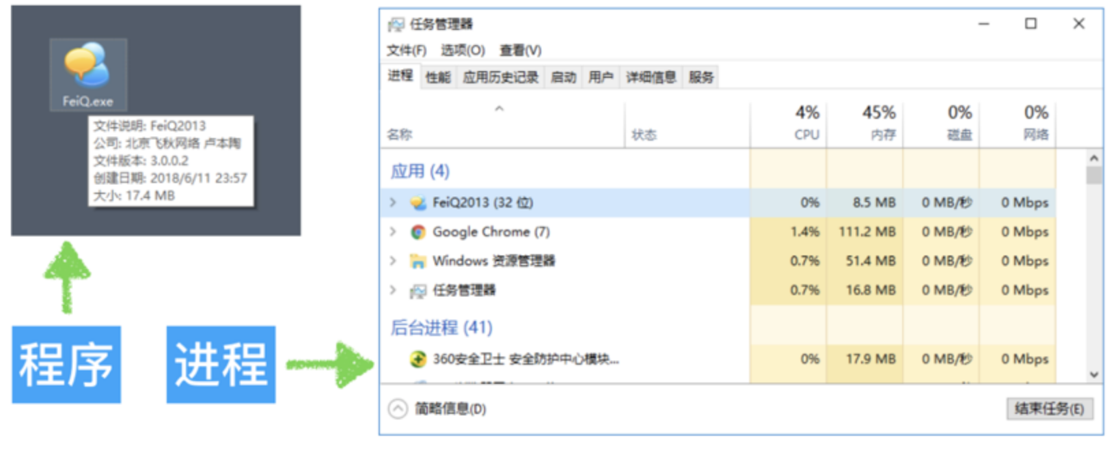Collapse to brief view with 简略信息 arrow icon
Image resolution: width=1118 pixels, height=459 pixels.
click(398, 409)
